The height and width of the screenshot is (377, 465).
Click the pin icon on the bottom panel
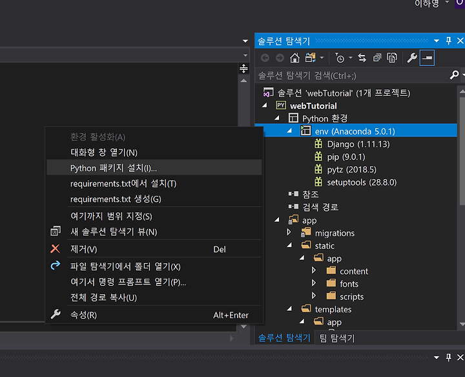click(x=449, y=358)
